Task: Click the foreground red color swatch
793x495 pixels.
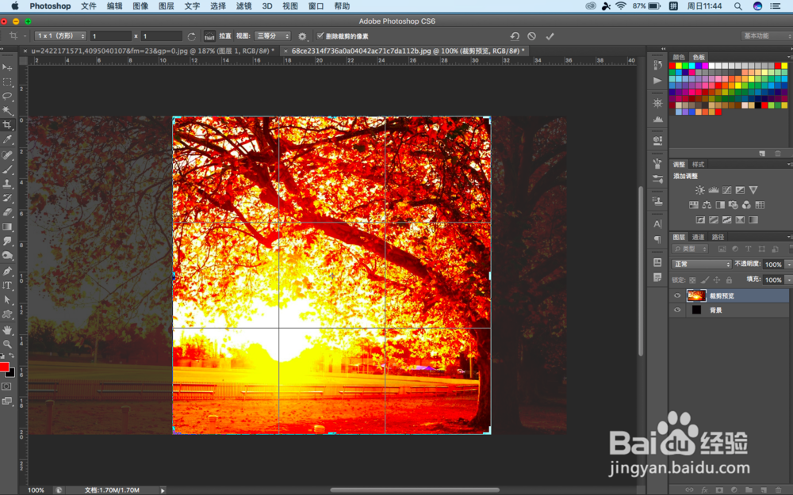Action: (x=4, y=366)
